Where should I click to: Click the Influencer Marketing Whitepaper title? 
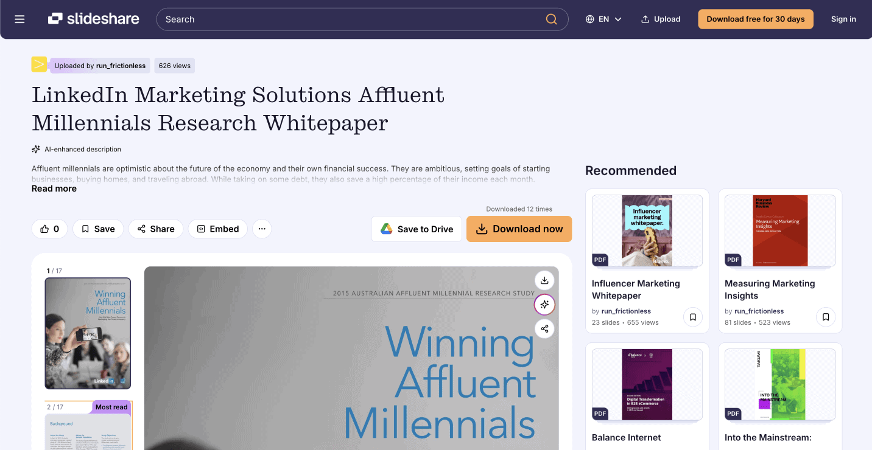pyautogui.click(x=636, y=289)
